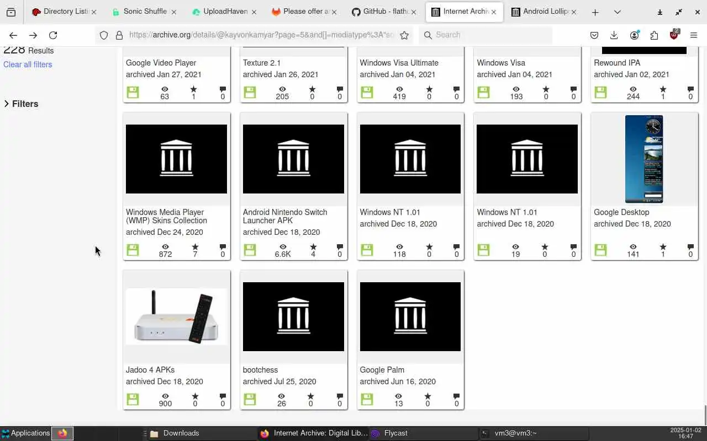The height and width of the screenshot is (441, 707).
Task: Click the taskbar clock
Action: 685,433
